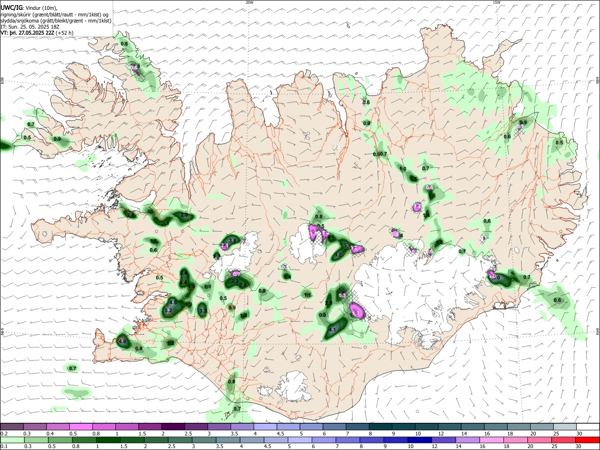
Task: Click the light gray 25 swatch in top legend
Action: click(x=564, y=427)
